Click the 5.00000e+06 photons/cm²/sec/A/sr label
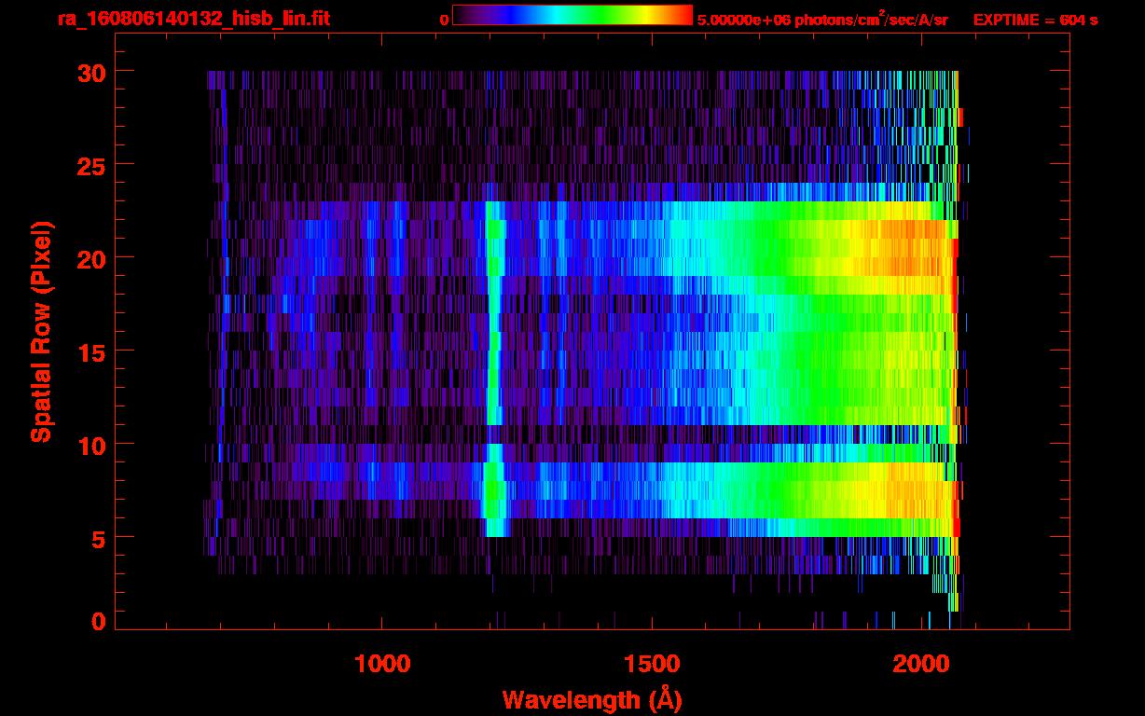The height and width of the screenshot is (716, 1145). pos(822,20)
